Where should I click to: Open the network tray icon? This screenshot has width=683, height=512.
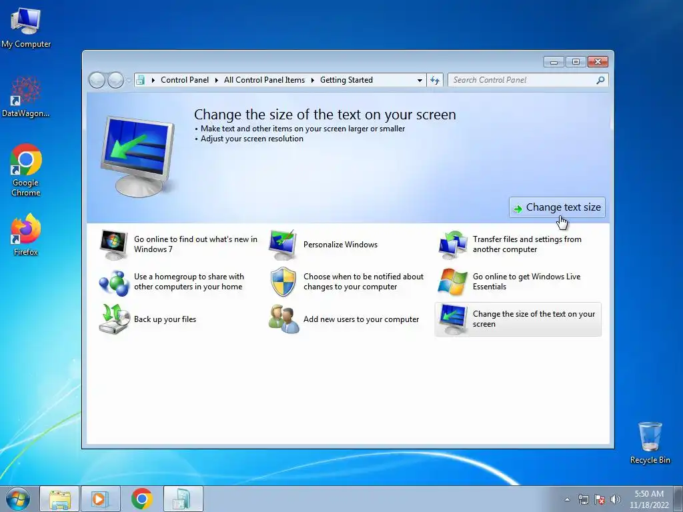coord(583,499)
